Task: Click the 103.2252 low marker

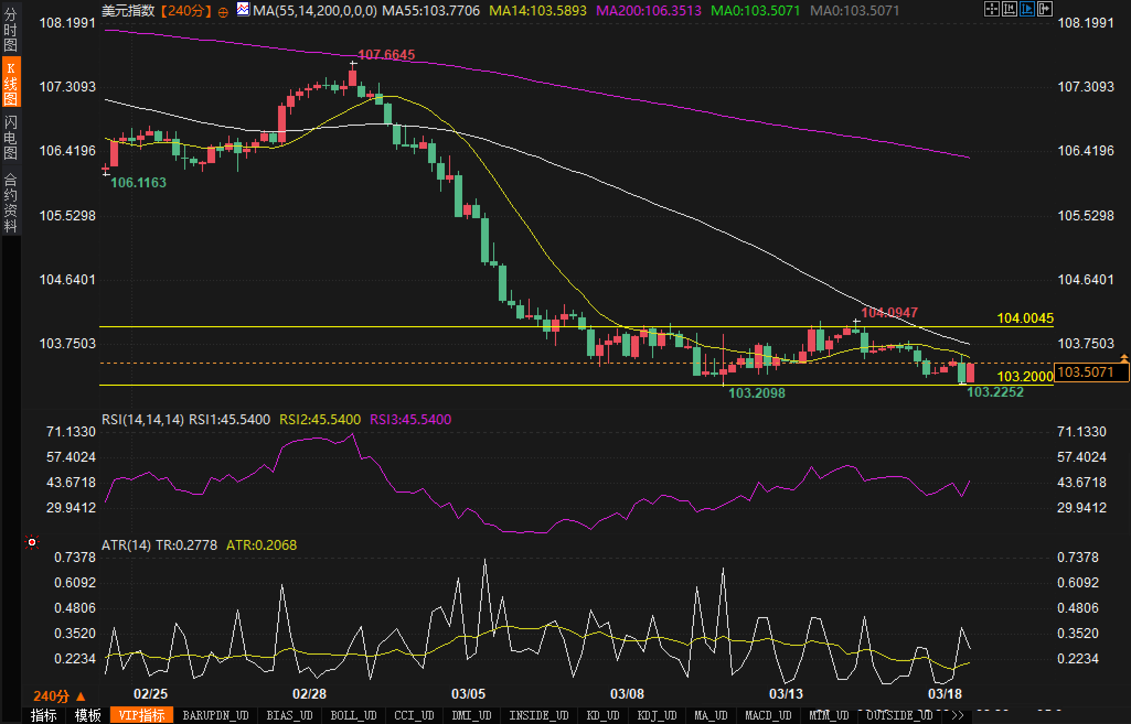Action: (x=995, y=392)
